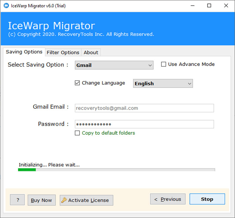Stop the migration process
Image resolution: width=235 pixels, height=218 pixels.
[207, 199]
